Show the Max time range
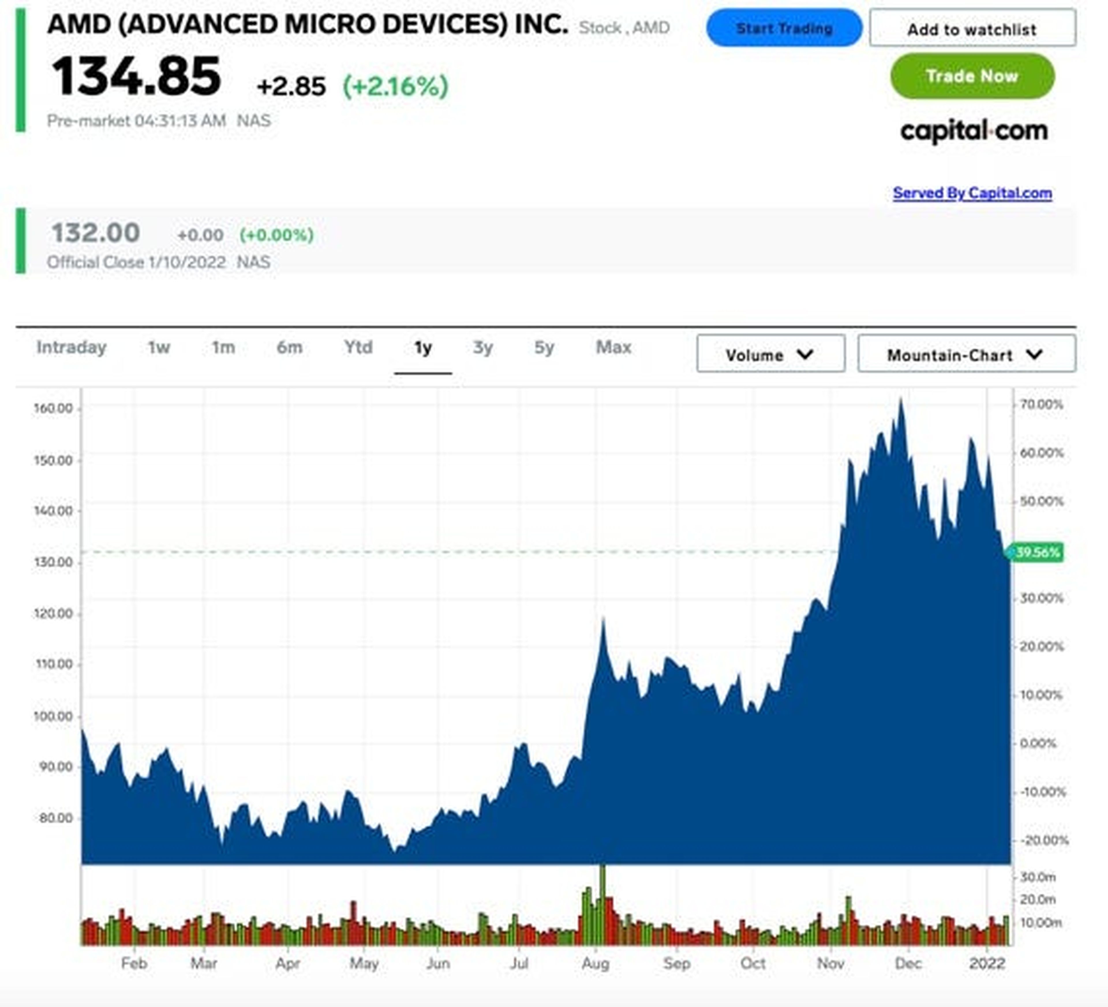The height and width of the screenshot is (1007, 1108). (x=613, y=347)
